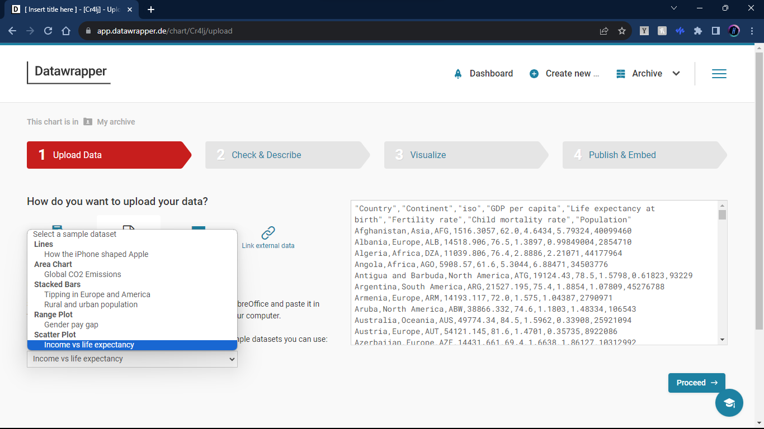Open the graduation cap help button
The height and width of the screenshot is (429, 764).
tap(729, 403)
